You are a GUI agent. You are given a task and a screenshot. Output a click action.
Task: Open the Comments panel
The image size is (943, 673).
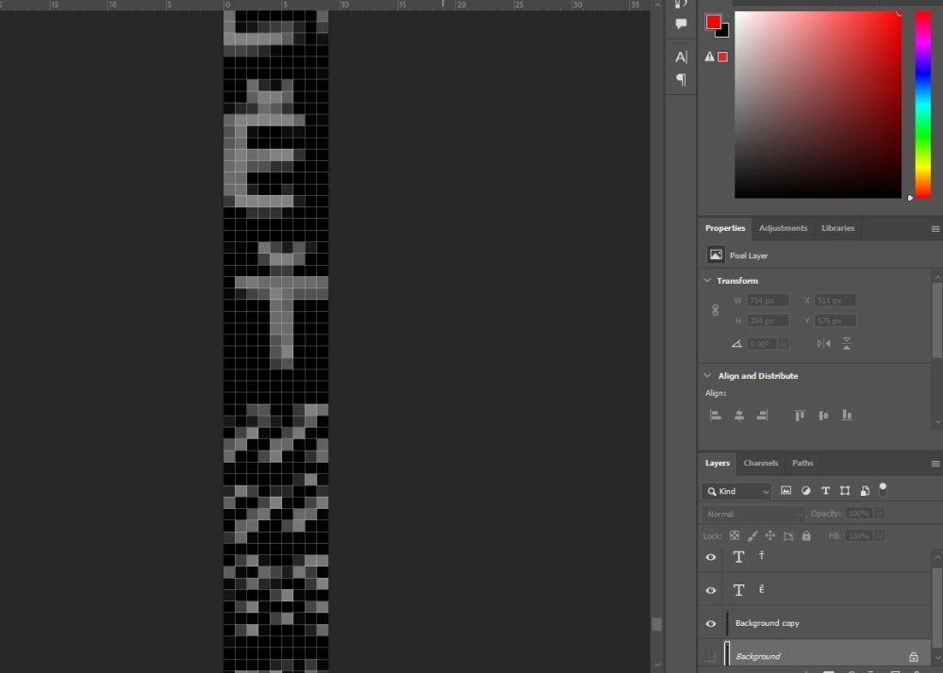(x=681, y=24)
